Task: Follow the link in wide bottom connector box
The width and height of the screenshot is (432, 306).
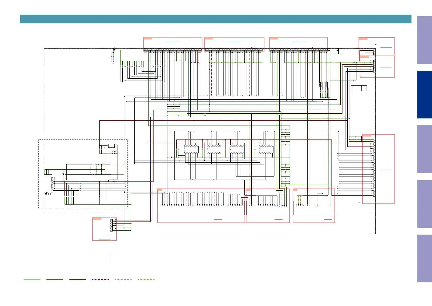Action: pyautogui.click(x=218, y=220)
